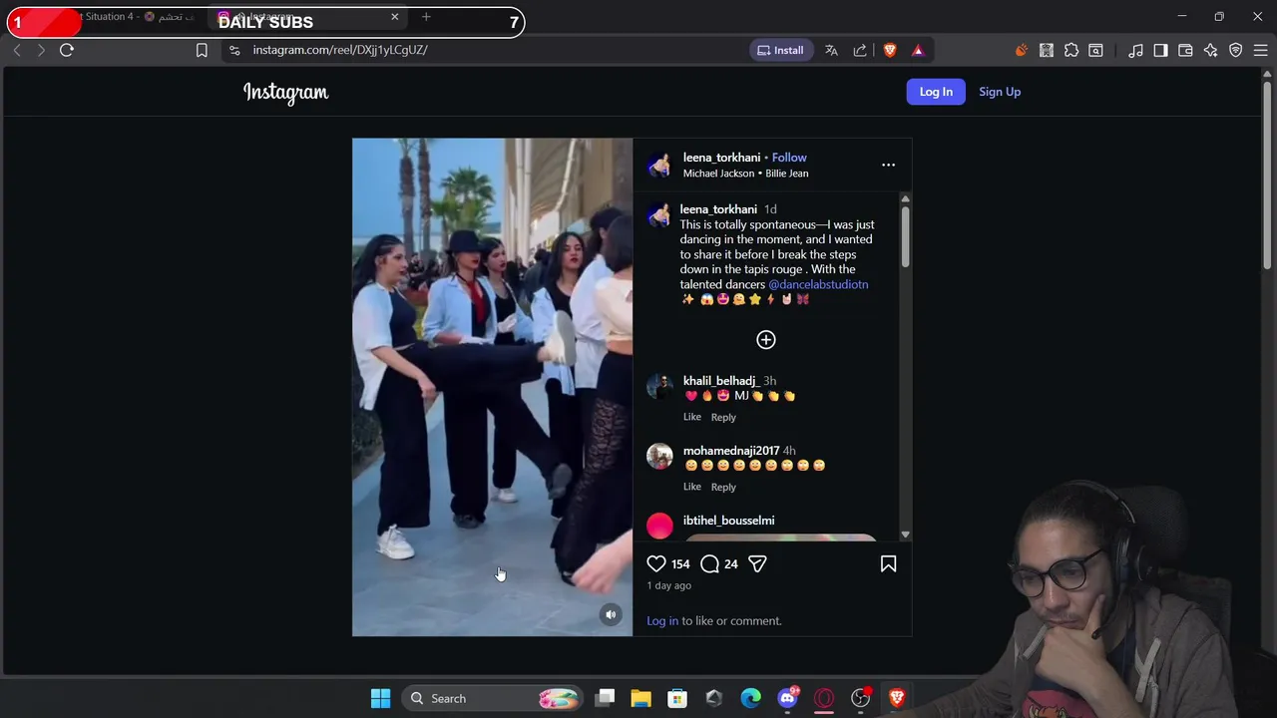Image resolution: width=1277 pixels, height=718 pixels.
Task: Unmute the reel audio speaker button
Action: (x=611, y=614)
